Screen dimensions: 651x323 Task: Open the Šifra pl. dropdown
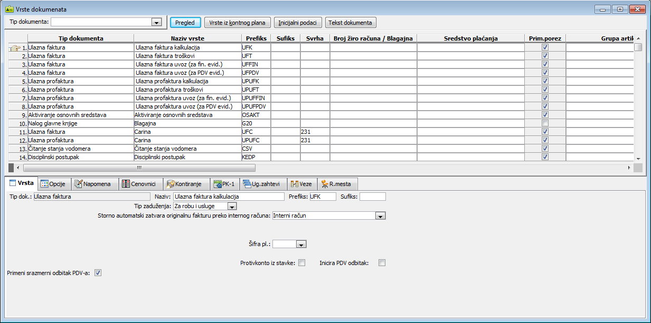(x=301, y=244)
